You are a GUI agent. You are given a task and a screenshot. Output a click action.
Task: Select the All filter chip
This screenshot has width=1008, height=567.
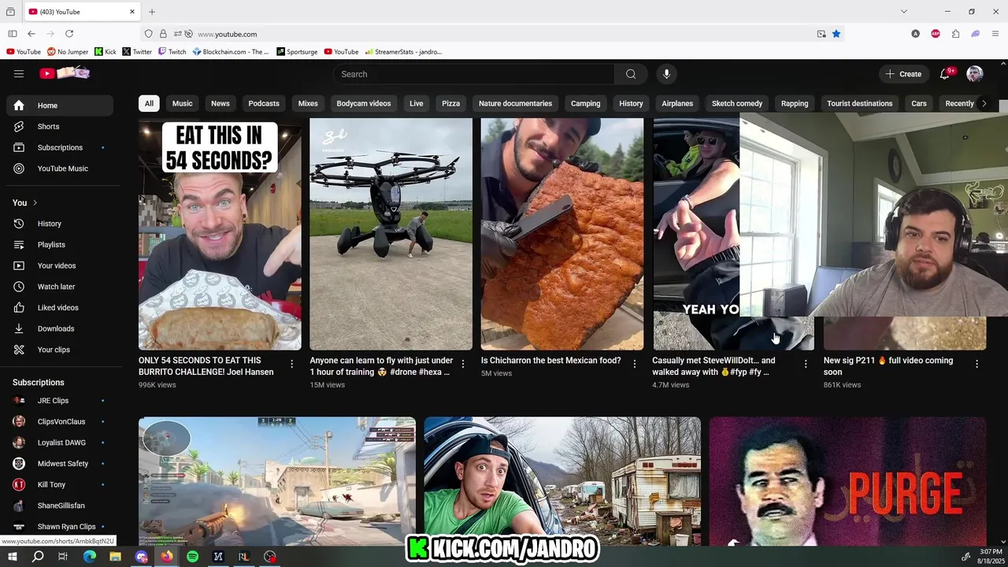click(149, 103)
